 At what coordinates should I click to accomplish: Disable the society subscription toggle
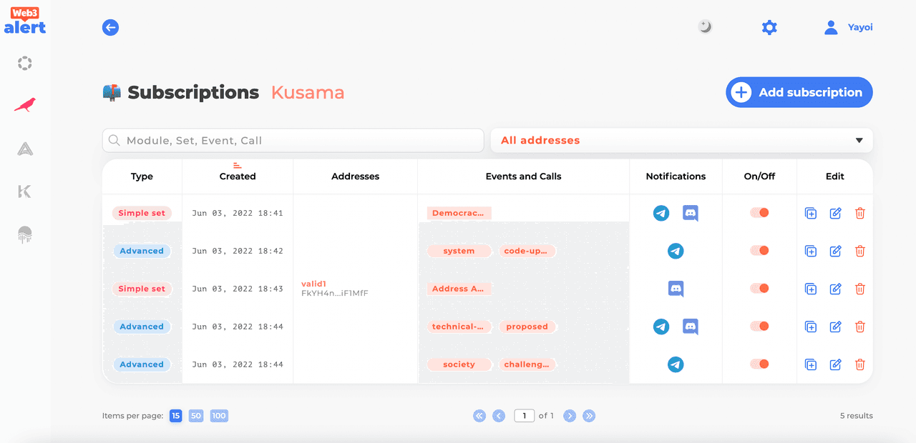point(759,364)
